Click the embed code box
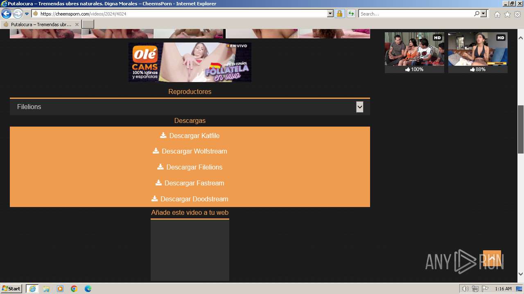 pyautogui.click(x=190, y=250)
